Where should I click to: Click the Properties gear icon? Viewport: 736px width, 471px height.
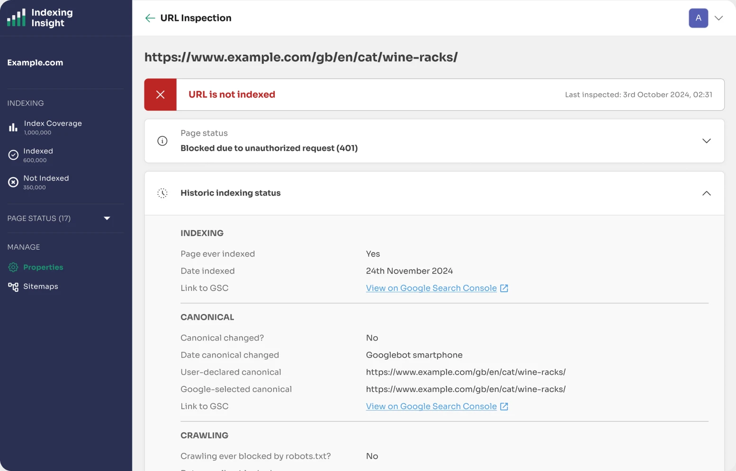click(x=13, y=267)
